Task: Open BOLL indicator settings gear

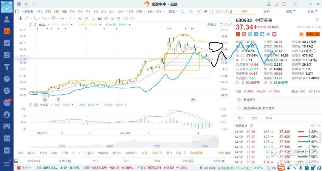Action: [x=31, y=25]
